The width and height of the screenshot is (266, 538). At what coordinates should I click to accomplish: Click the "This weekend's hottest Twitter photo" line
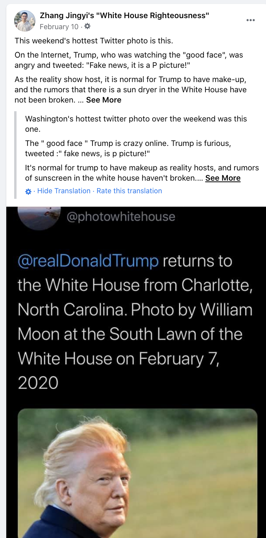(x=94, y=41)
